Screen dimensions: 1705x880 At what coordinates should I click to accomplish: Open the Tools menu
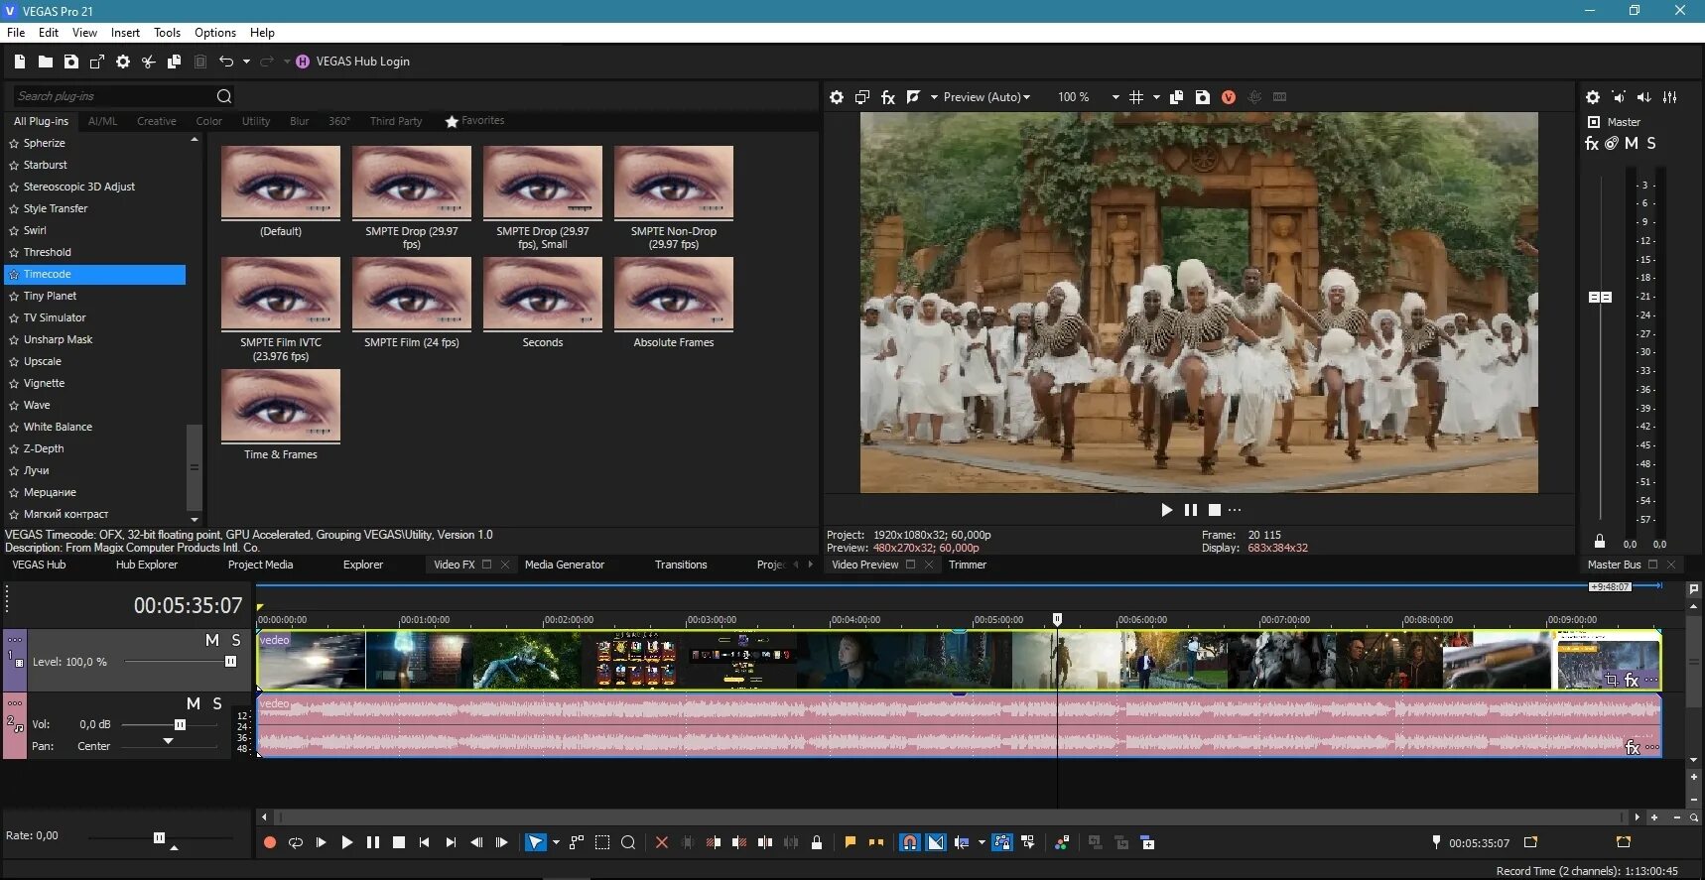(167, 33)
